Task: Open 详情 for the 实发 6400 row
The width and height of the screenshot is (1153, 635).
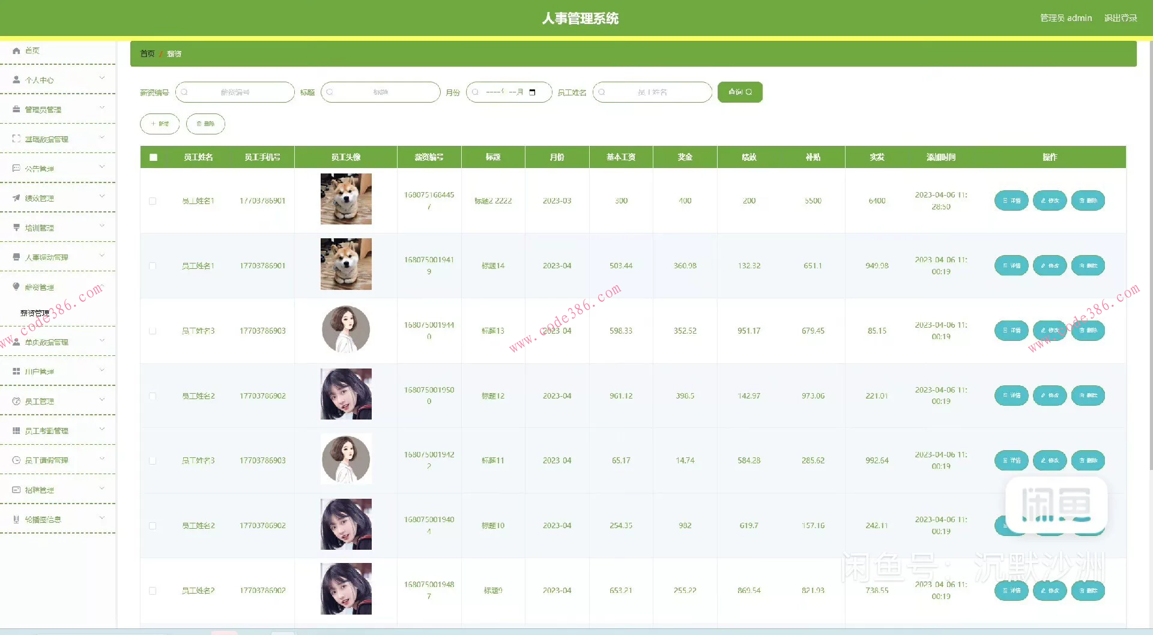Action: (x=1011, y=200)
